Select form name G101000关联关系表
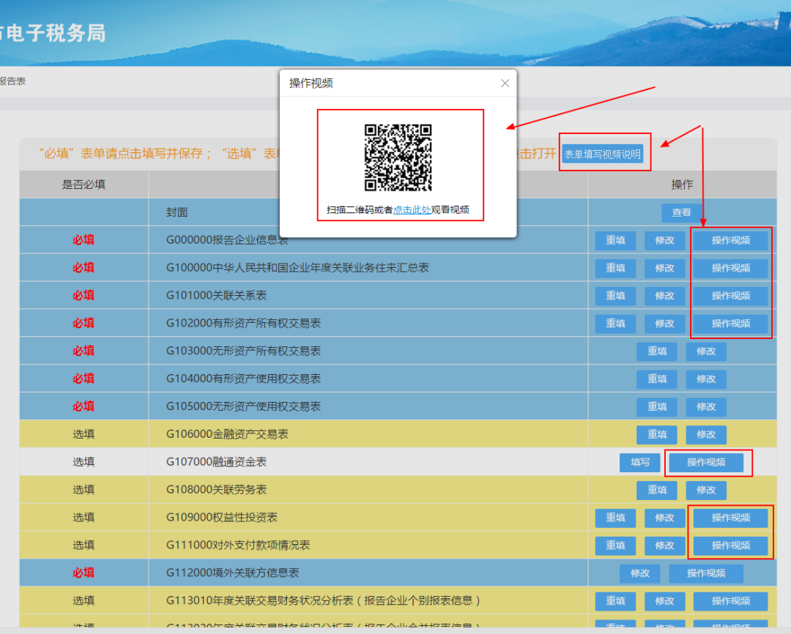The width and height of the screenshot is (791, 634). tap(216, 296)
